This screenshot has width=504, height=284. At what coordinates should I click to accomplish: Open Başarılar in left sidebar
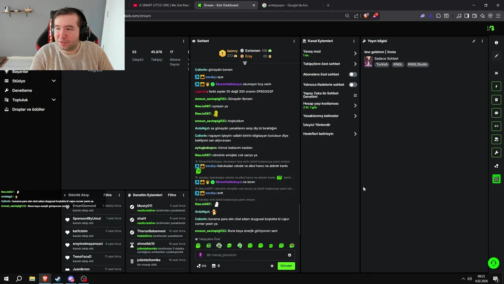[x=20, y=71]
